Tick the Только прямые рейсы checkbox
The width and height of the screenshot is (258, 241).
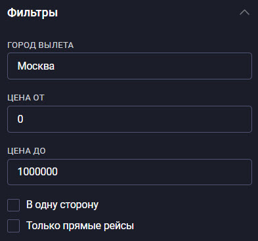pyautogui.click(x=14, y=226)
